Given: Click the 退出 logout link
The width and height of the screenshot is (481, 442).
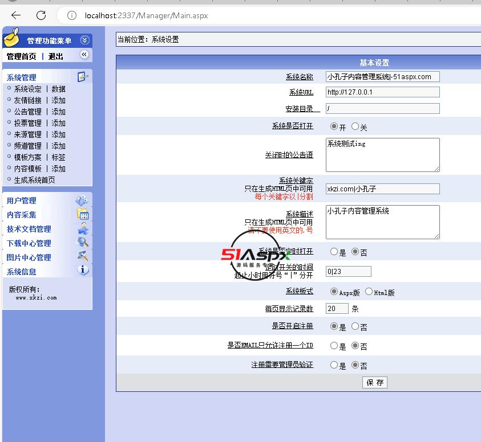Looking at the screenshot, I should 56,56.
